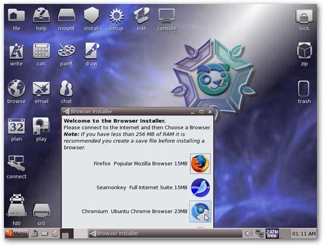Launch the play media icon

[41, 126]
